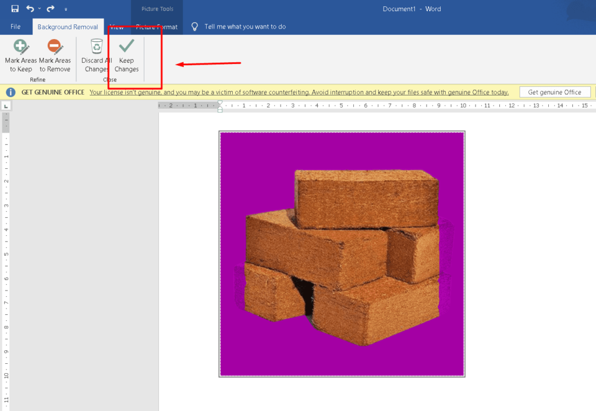Click the first line indent marker on the ruler

(220, 103)
